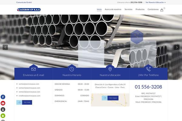
Task: Click ventas@aceroscpsac.com email
Action: click(x=29, y=84)
